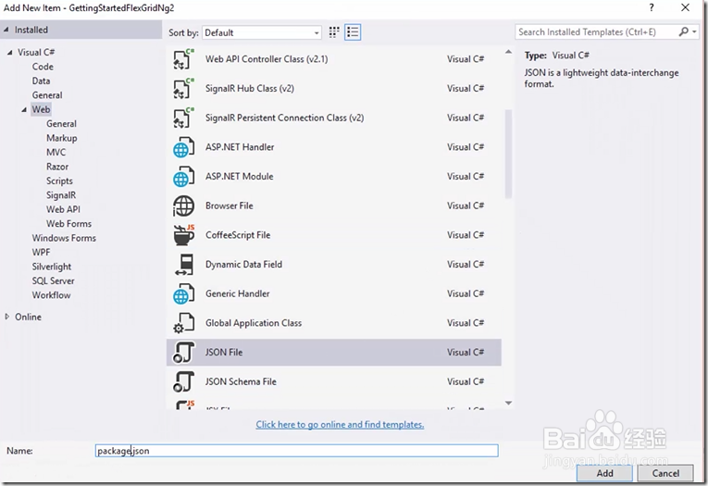Select the Razor subcategory

(57, 167)
